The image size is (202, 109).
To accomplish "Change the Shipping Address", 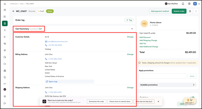I will pyautogui.click(x=130, y=88).
